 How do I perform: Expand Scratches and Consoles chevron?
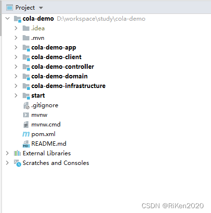7,163
